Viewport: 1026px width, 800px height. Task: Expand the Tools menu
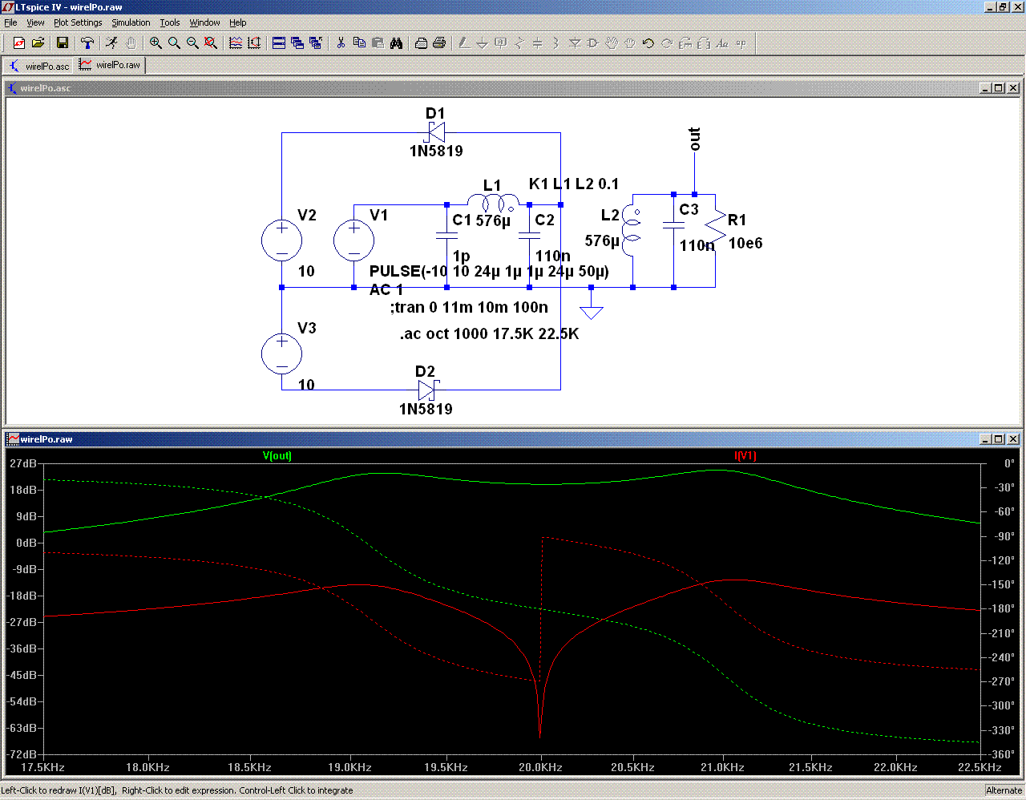[169, 22]
